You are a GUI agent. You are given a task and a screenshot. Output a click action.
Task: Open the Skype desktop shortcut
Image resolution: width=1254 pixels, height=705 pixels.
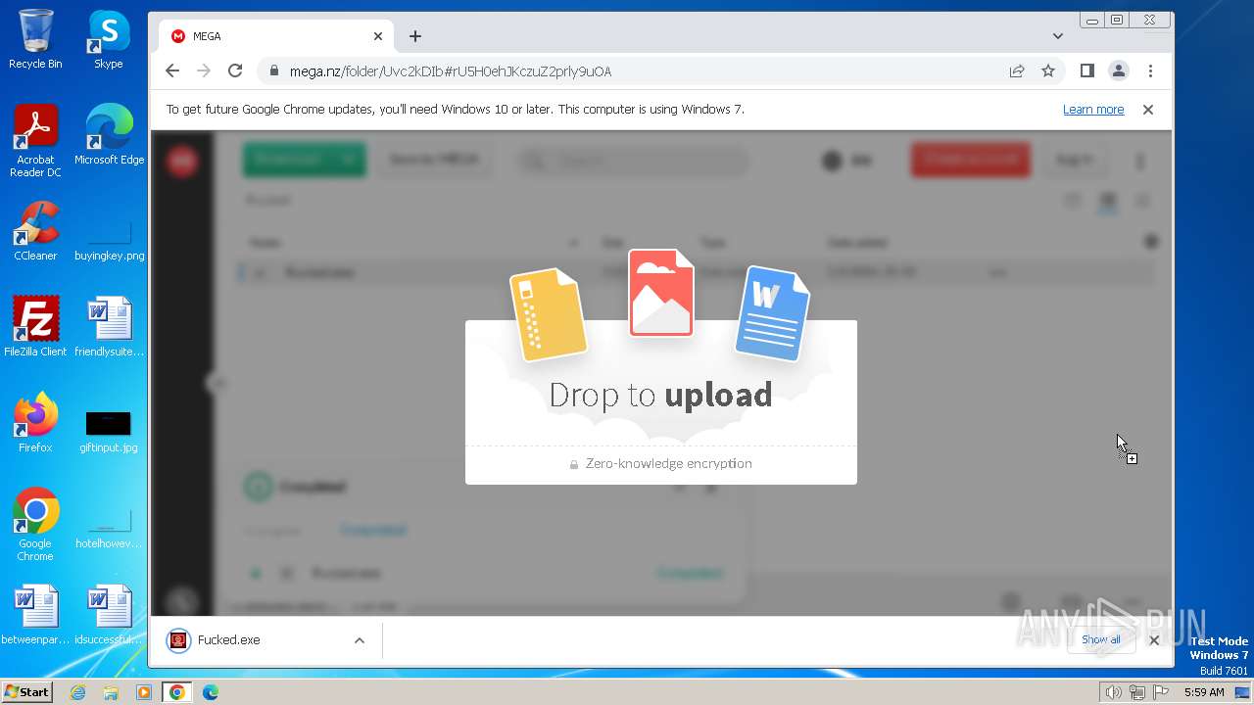click(108, 39)
